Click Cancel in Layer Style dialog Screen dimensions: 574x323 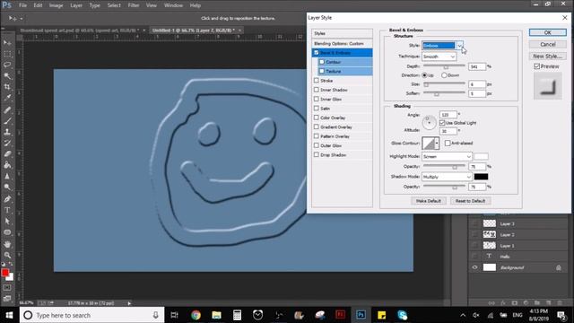click(x=548, y=44)
